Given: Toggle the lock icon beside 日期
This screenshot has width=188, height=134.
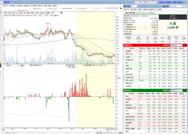Looking at the screenshot, I should coord(164,6).
